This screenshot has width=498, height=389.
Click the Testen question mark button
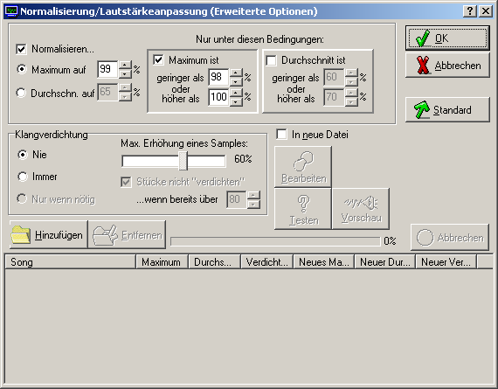coord(303,209)
